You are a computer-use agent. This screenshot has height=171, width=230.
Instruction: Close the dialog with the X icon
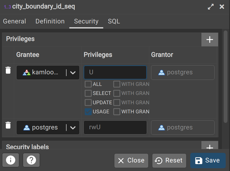[222, 7]
